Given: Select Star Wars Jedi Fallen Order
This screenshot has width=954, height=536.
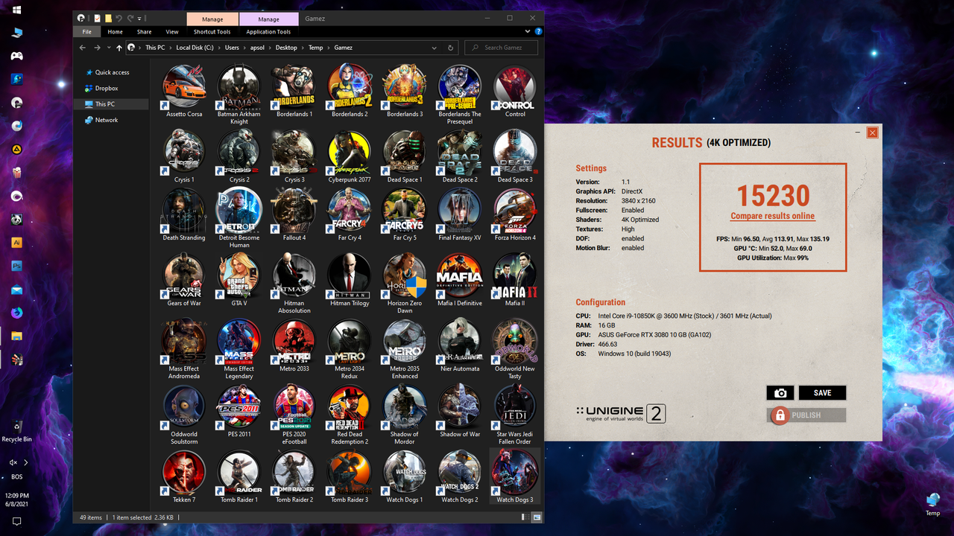Looking at the screenshot, I should (x=515, y=415).
